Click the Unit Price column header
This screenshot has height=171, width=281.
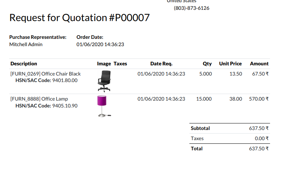pyautogui.click(x=230, y=64)
